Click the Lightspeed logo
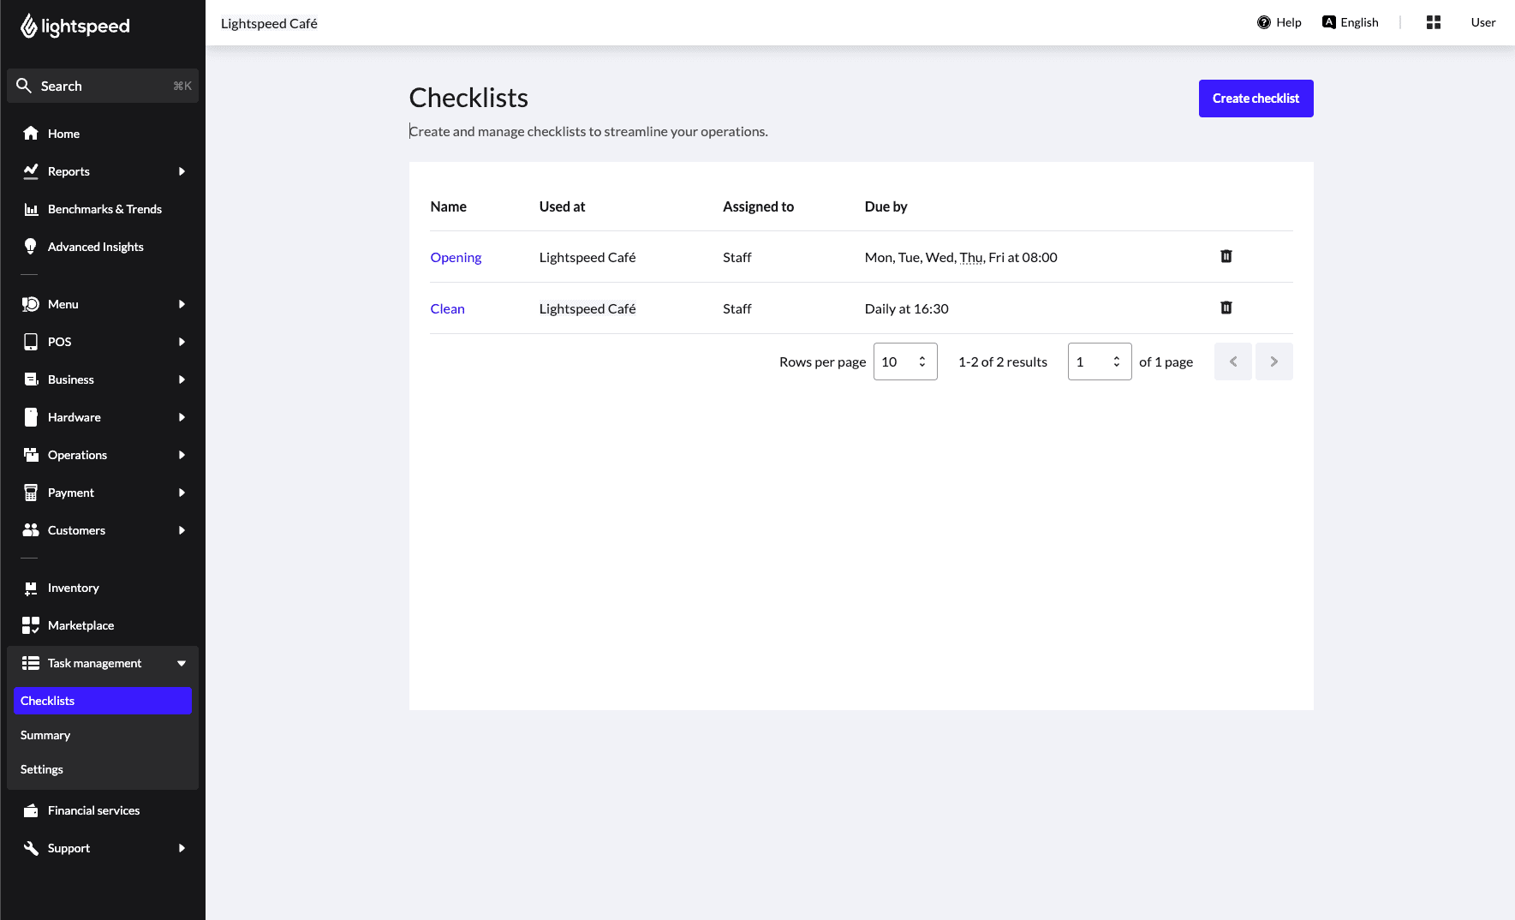Screen dimensions: 1515x920 [75, 26]
